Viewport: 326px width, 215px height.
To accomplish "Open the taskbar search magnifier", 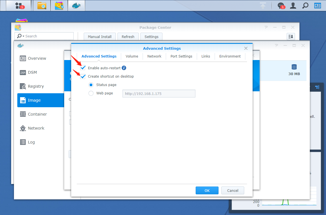I will [x=305, y=6].
